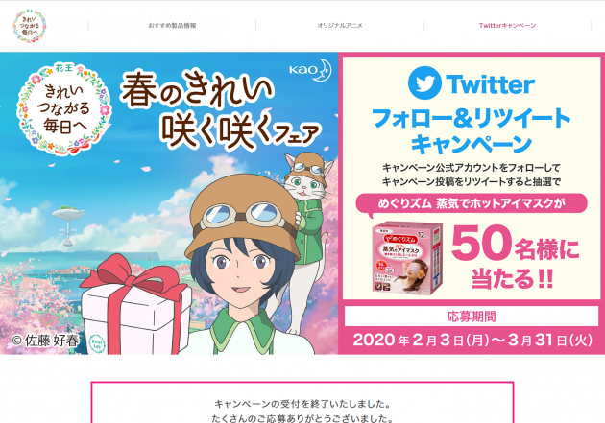Open the オリジナルアニメ menu item

point(340,26)
